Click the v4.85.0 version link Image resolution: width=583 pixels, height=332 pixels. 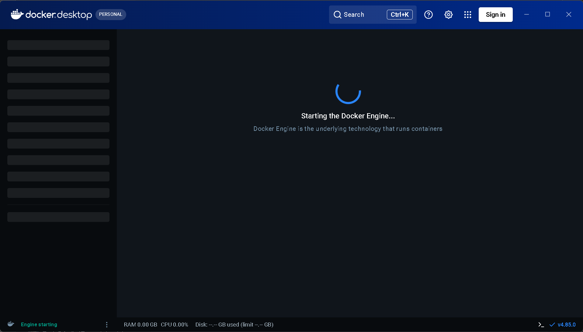click(567, 325)
